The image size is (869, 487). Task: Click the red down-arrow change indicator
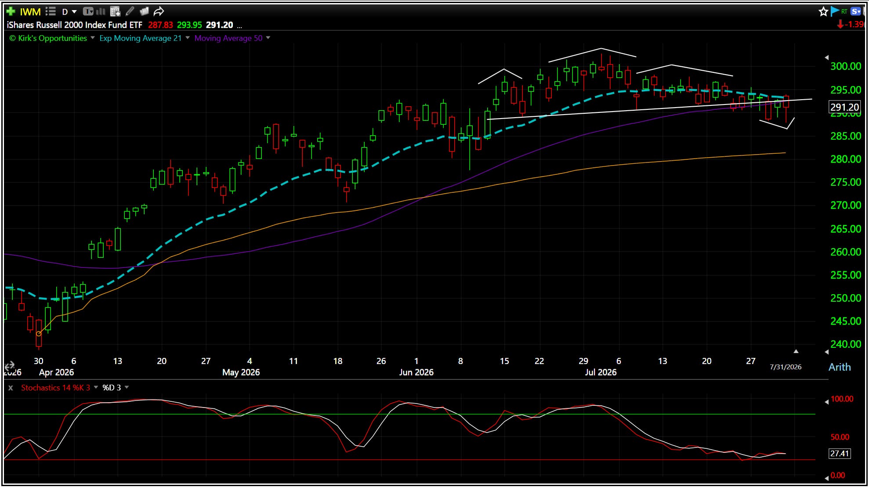click(x=840, y=24)
